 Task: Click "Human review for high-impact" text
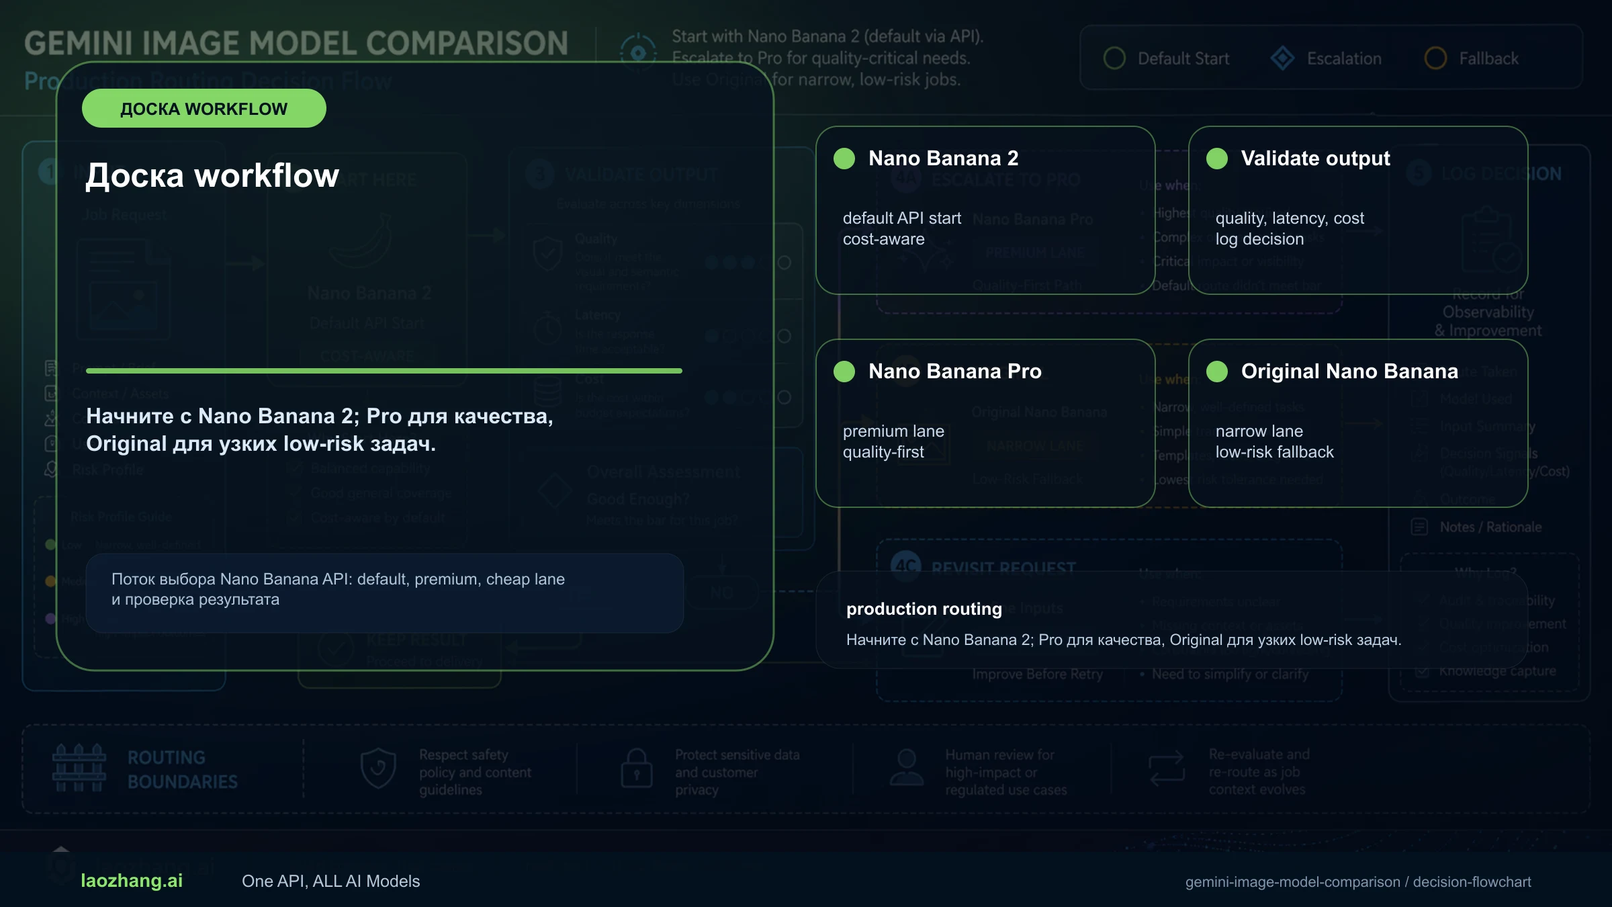[1006, 773]
